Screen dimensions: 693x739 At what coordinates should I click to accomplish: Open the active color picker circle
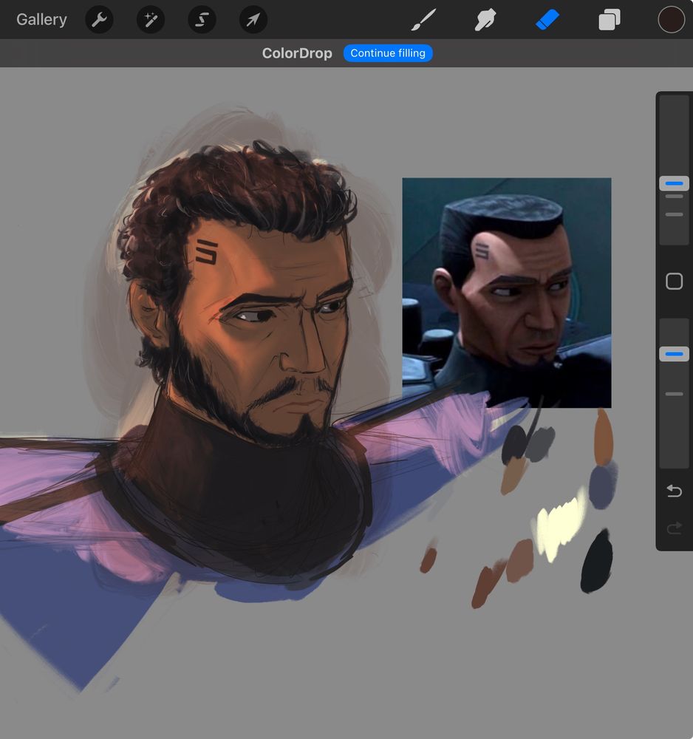672,20
